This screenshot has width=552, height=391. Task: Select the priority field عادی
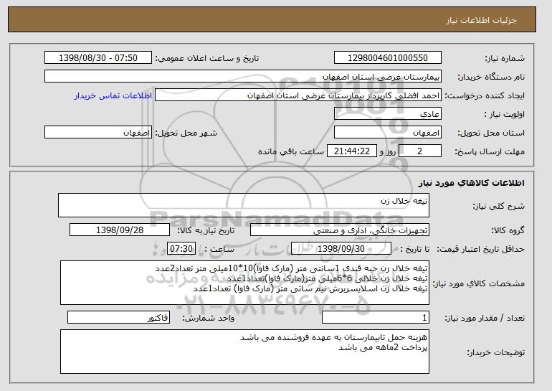click(388, 114)
